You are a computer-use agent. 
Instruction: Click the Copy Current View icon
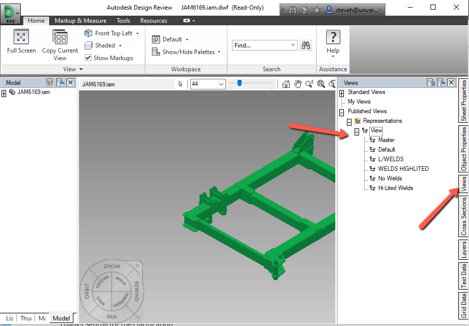pyautogui.click(x=60, y=37)
